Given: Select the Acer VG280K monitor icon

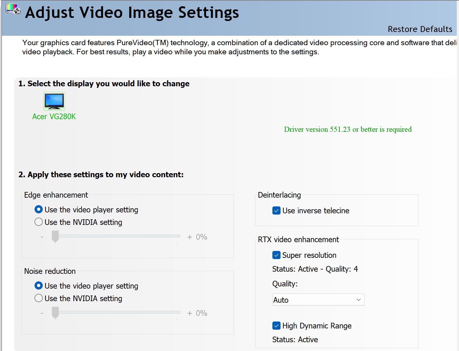Looking at the screenshot, I should [x=54, y=101].
